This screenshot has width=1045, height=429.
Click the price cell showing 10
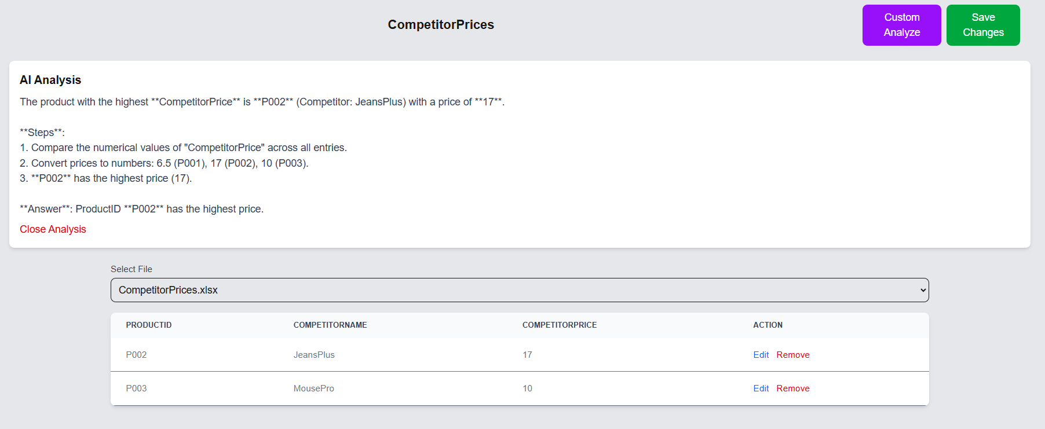(527, 388)
